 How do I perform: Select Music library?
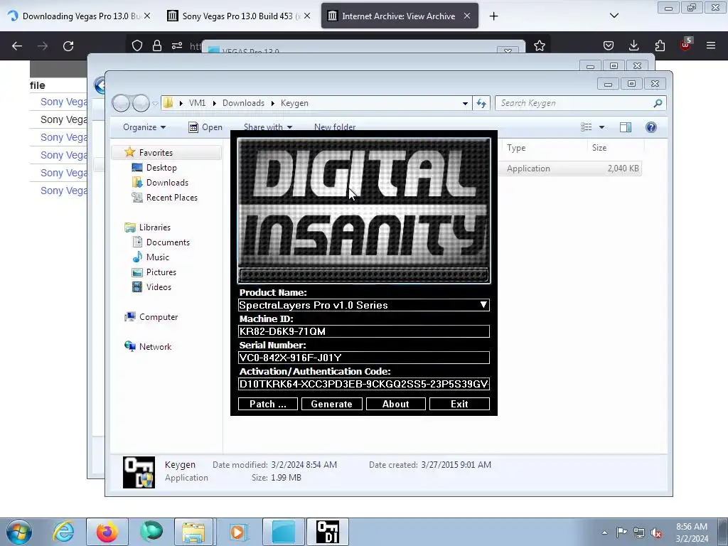[x=157, y=257]
